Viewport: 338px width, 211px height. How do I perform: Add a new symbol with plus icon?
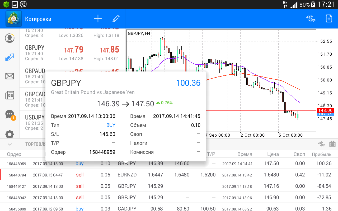click(x=98, y=18)
